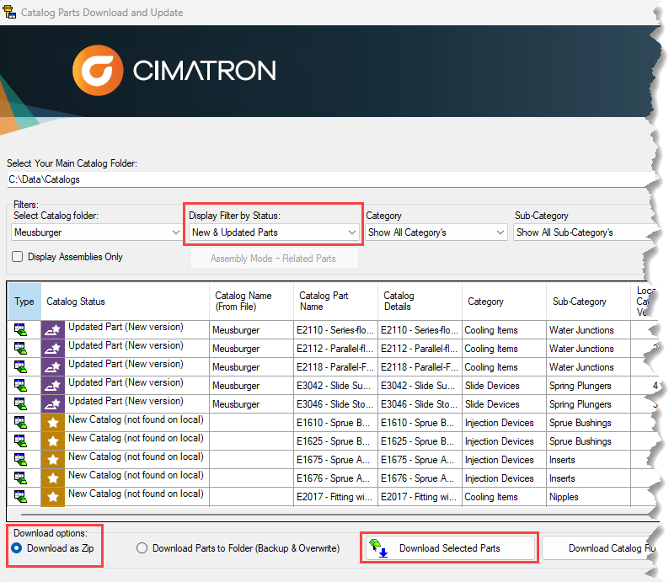This screenshot has width=669, height=582.
Task: Click the Cimatron logo in the banner
Action: (x=174, y=69)
